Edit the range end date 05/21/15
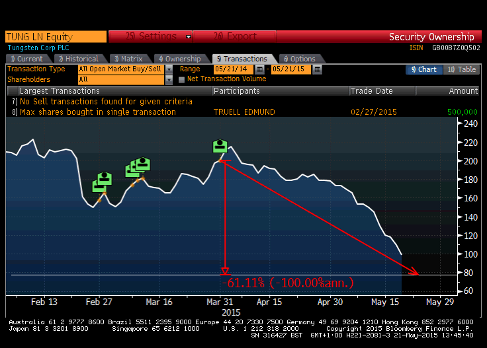The height and width of the screenshot is (348, 487). click(x=290, y=69)
